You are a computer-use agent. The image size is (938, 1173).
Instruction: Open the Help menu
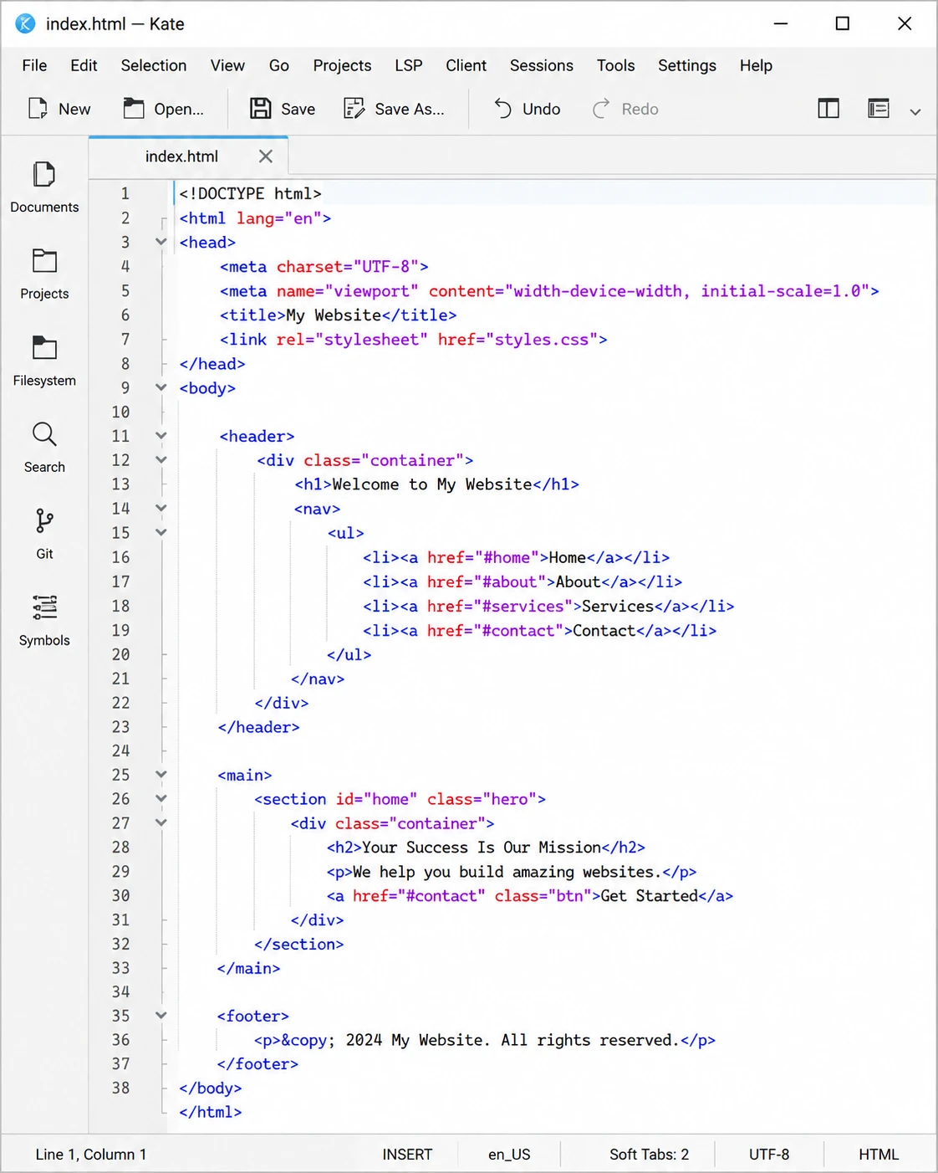pos(756,65)
